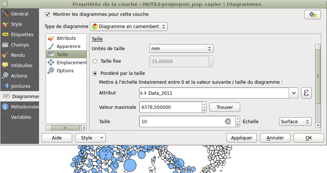Click the Diagrammes chart icon
This screenshot has width=327, height=173.
coord(6,96)
